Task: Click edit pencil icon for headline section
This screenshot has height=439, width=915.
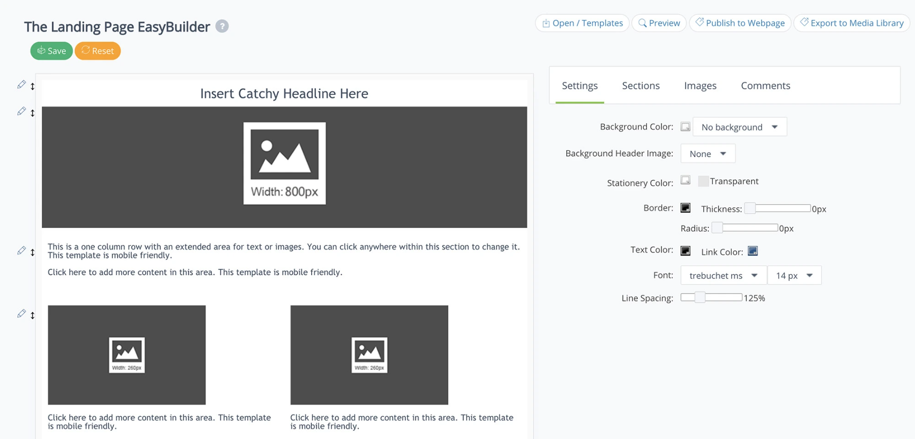Action: pyautogui.click(x=21, y=85)
